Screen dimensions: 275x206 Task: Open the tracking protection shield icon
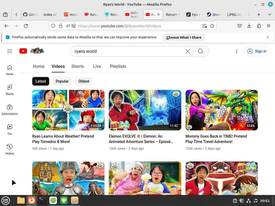53,26
